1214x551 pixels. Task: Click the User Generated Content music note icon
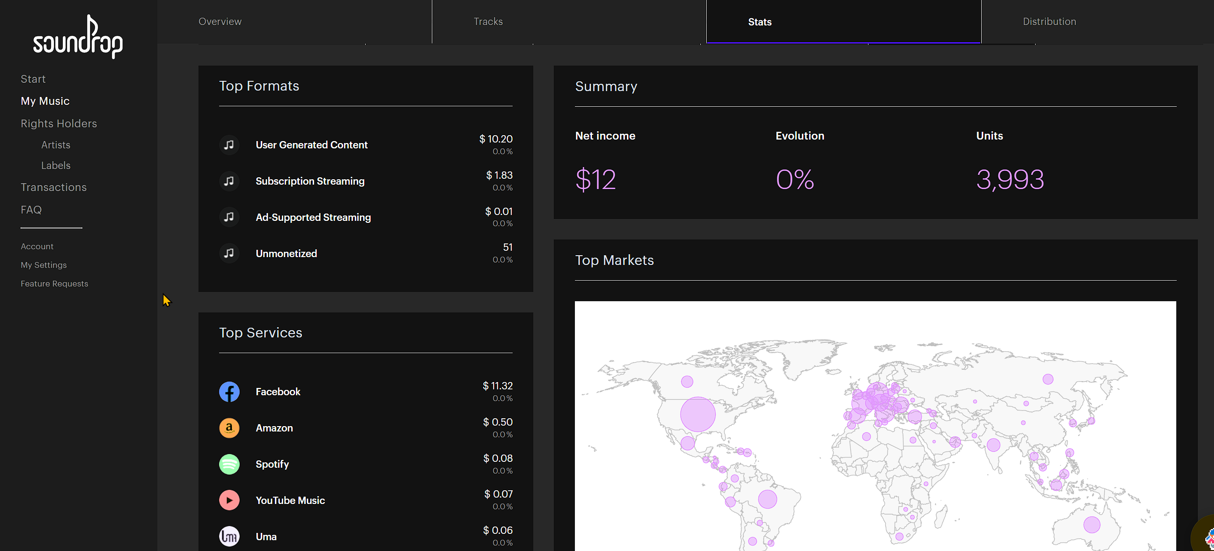pyautogui.click(x=229, y=145)
